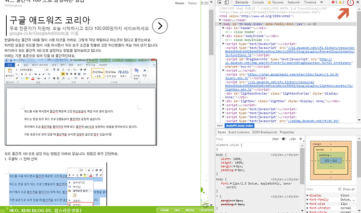Open the Timeline tab
This screenshot has width=361, height=213.
pyautogui.click(x=310, y=2)
